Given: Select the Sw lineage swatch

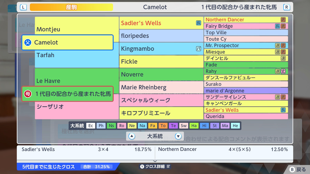Looking at the screenshot, I should [x=184, y=126].
